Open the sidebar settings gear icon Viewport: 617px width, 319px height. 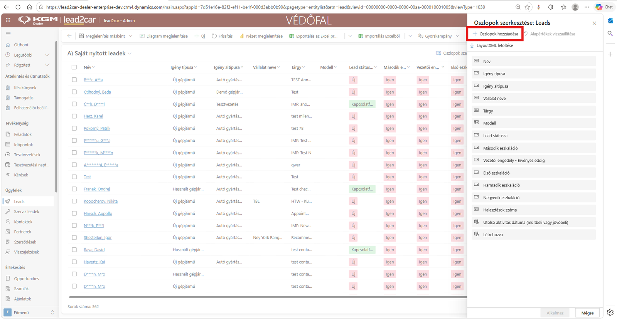click(x=610, y=312)
